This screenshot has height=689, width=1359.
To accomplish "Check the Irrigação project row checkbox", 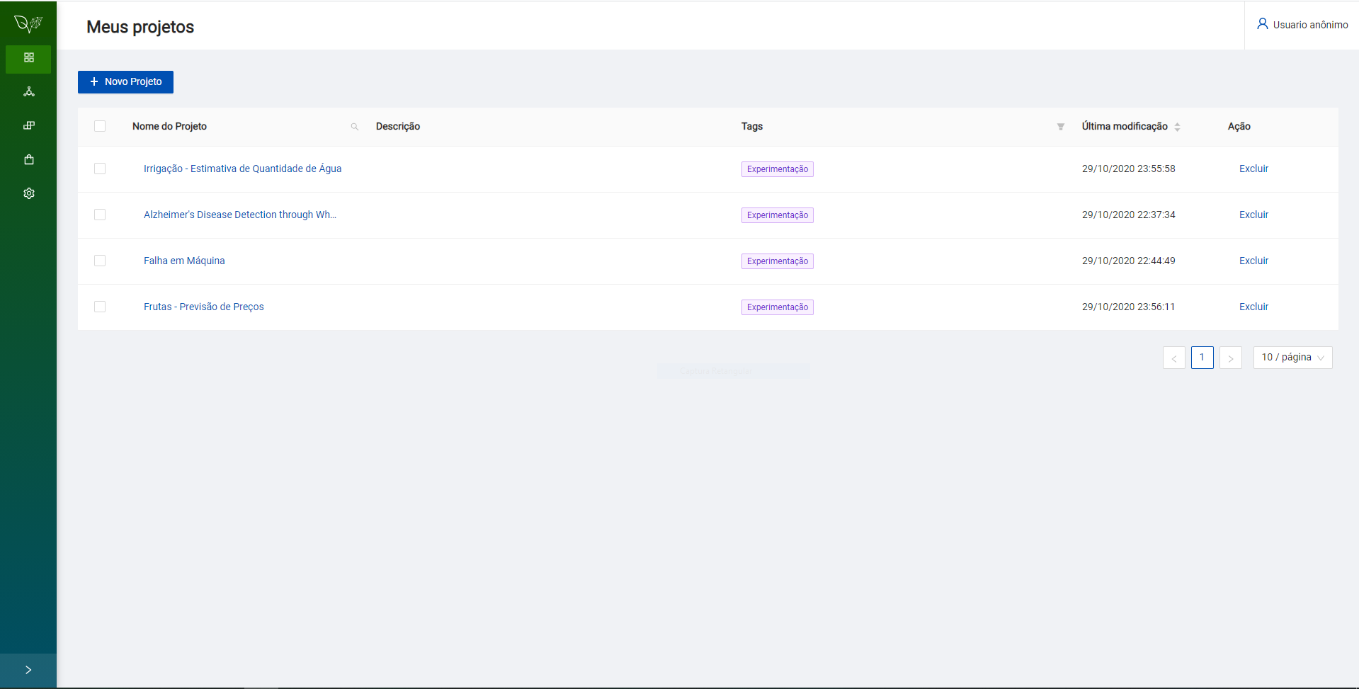I will 100,169.
